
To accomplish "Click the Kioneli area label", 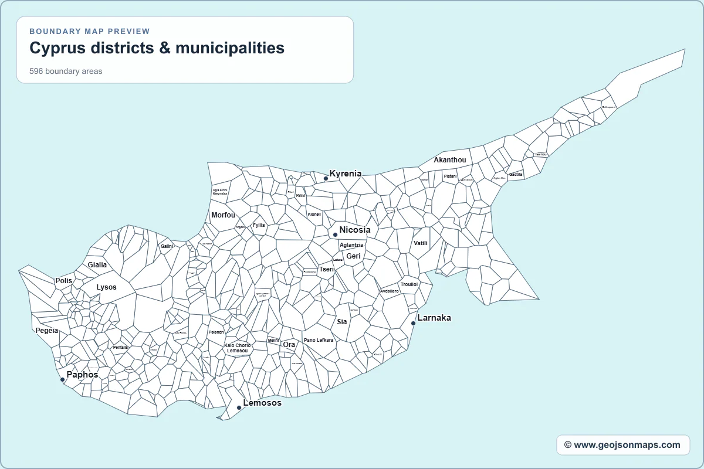I will (x=314, y=215).
